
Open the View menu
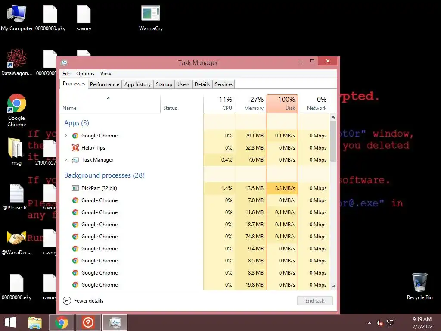(106, 74)
